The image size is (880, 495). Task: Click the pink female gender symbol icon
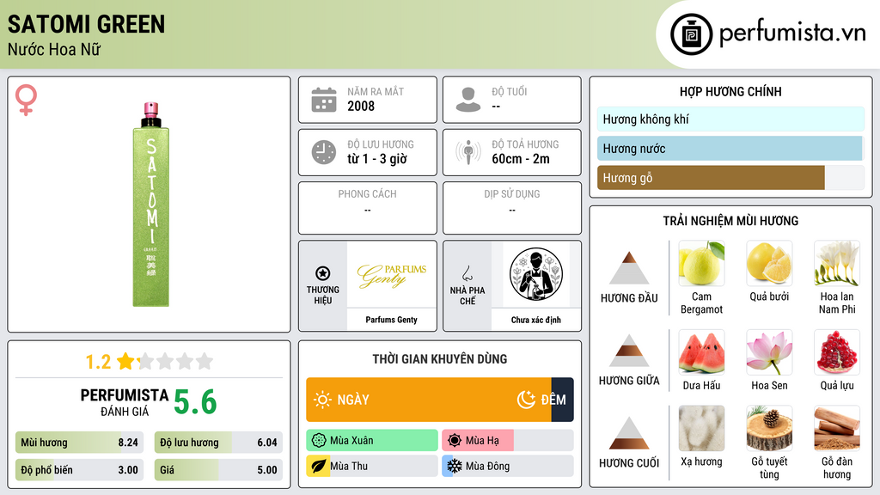coord(26,100)
